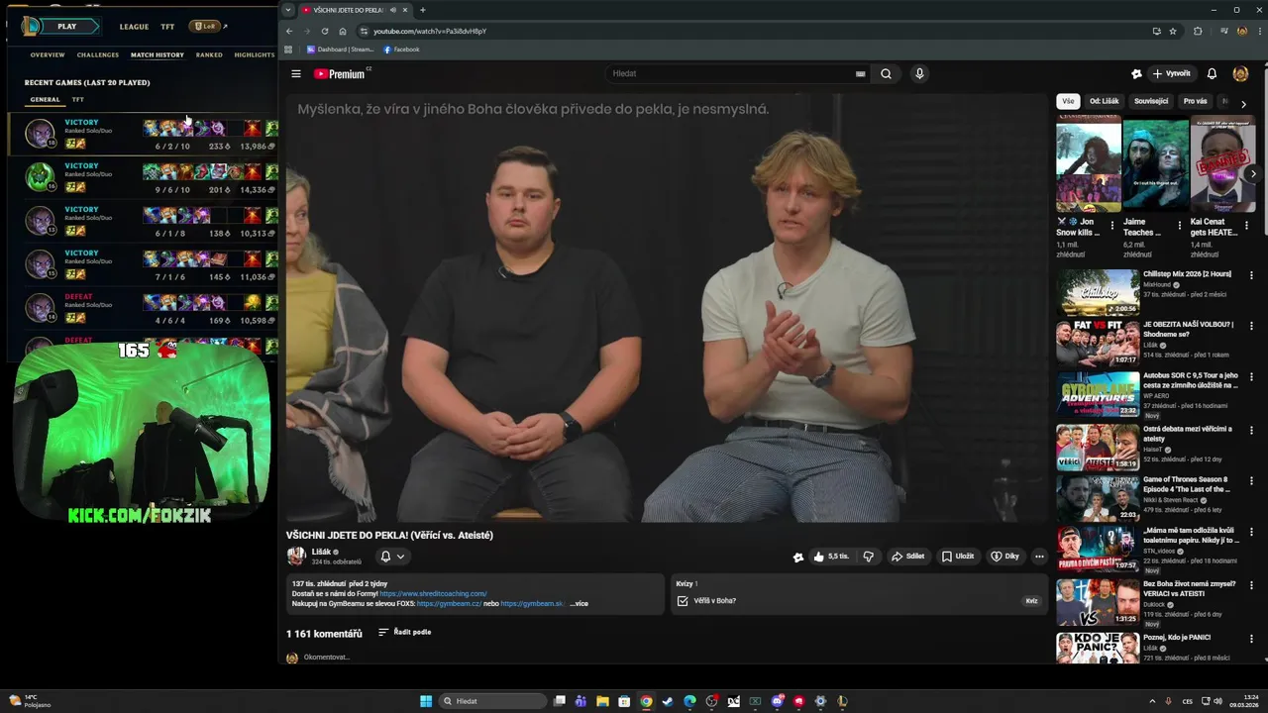The height and width of the screenshot is (713, 1268).
Task: Open the Windows Start menu
Action: pyautogui.click(x=426, y=701)
